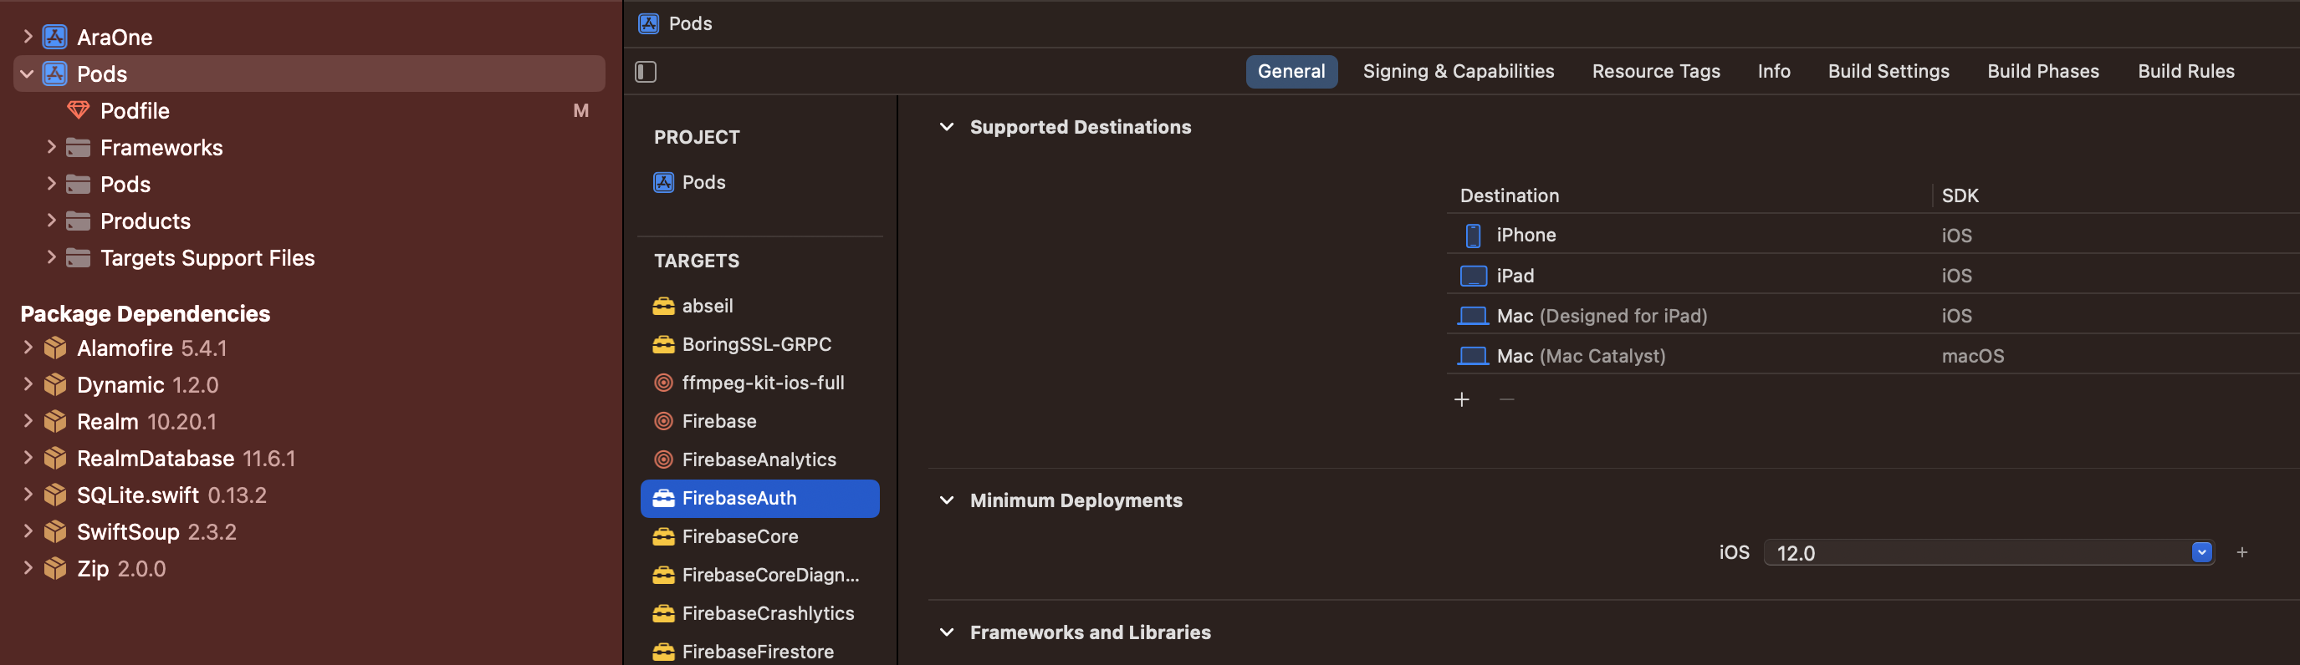Open the Info tab
Image resolution: width=2300 pixels, height=665 pixels.
coord(1773,71)
